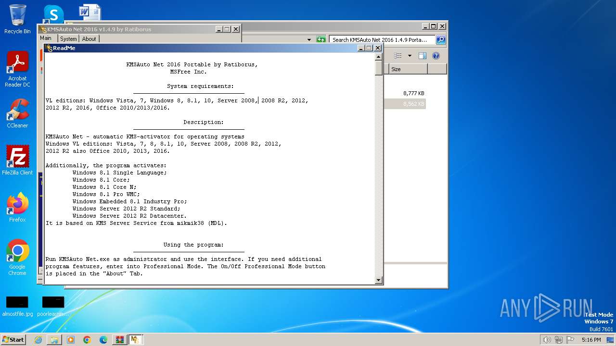Click the 5:16 PM taskbar clock
Screen dimensions: 616x346
[x=591, y=340]
